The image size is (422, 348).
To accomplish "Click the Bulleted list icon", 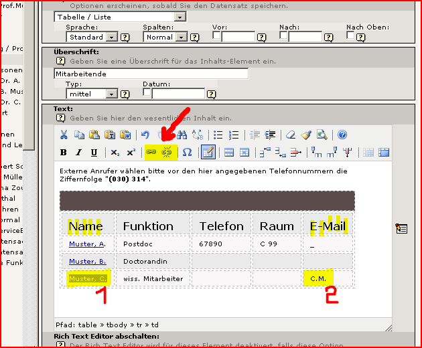I will click(x=218, y=135).
